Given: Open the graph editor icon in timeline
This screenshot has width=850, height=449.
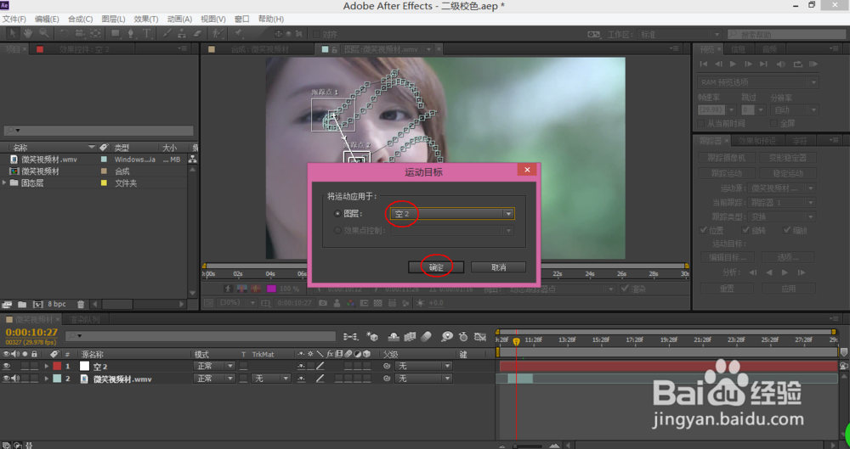Looking at the screenshot, I should coord(479,336).
